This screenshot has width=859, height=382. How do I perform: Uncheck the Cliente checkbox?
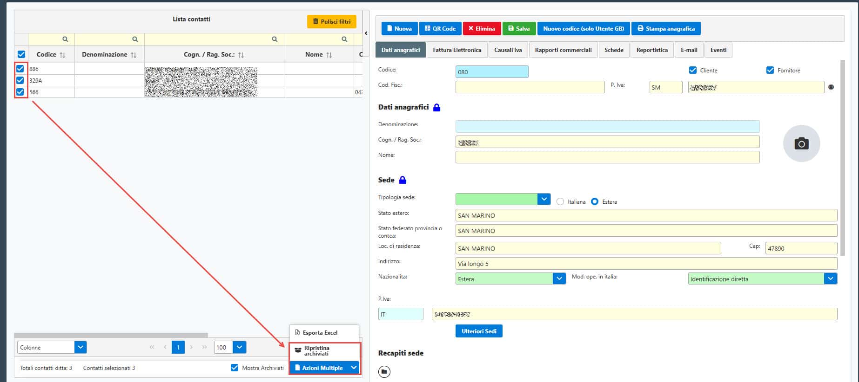pos(692,70)
